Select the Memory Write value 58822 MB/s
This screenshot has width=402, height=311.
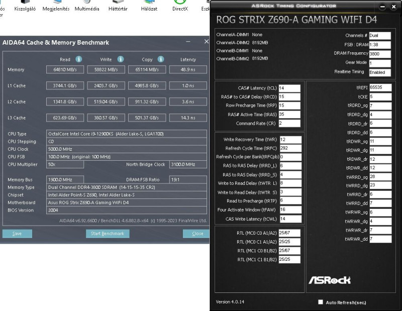106,69
